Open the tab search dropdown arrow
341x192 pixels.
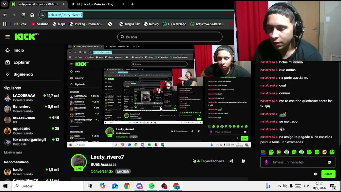[x=4, y=4]
